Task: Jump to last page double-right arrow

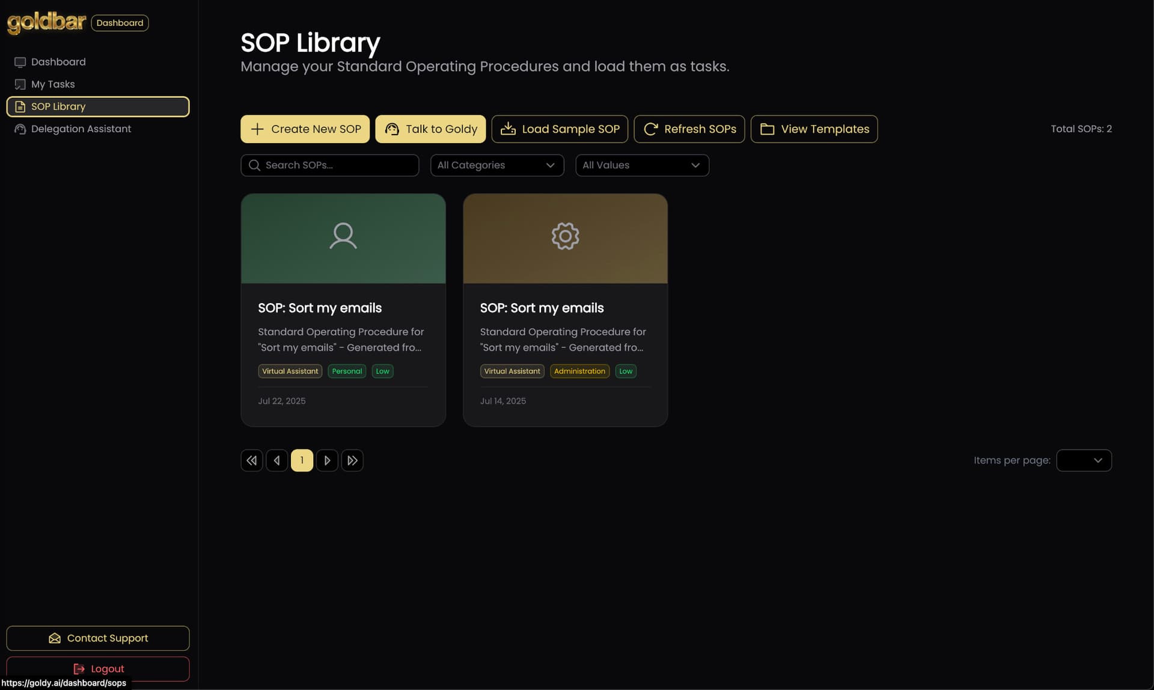Action: 352,460
